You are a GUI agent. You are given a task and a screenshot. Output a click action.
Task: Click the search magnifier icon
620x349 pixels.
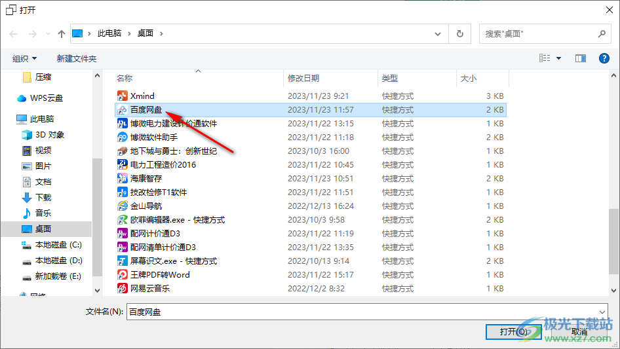tap(602, 33)
